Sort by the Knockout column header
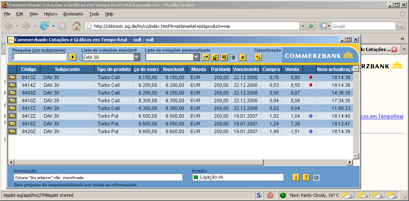The image size is (409, 201). point(173,69)
